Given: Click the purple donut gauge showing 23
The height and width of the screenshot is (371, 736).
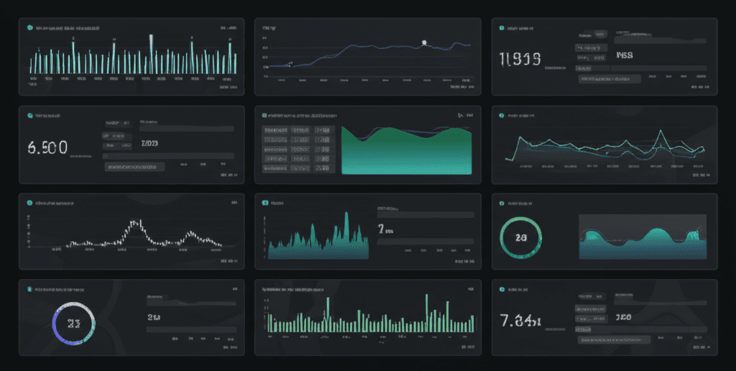Looking at the screenshot, I should [74, 324].
